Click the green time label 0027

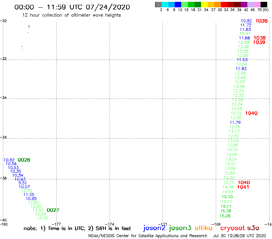point(53,210)
